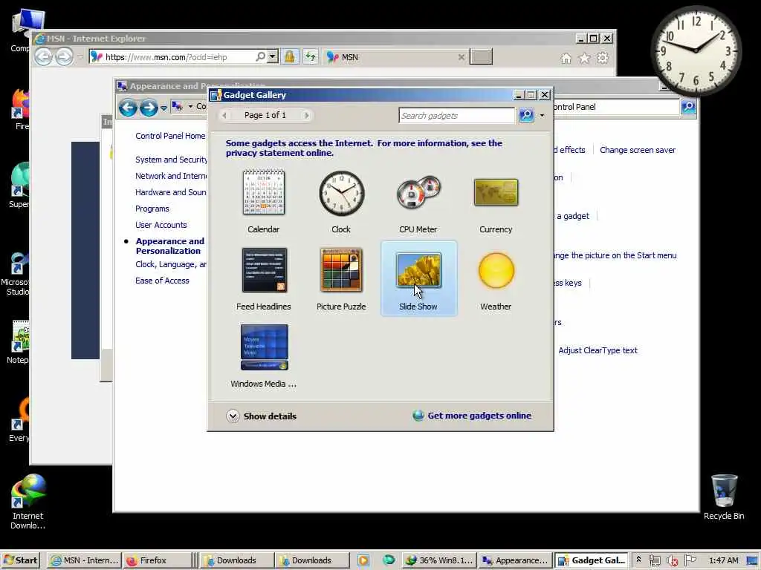Switch to 36% Win8.1 taskbar button

point(439,560)
